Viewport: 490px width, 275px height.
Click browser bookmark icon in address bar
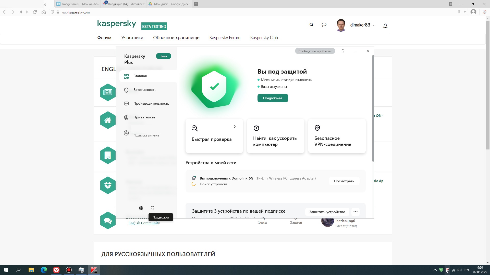pos(459,12)
